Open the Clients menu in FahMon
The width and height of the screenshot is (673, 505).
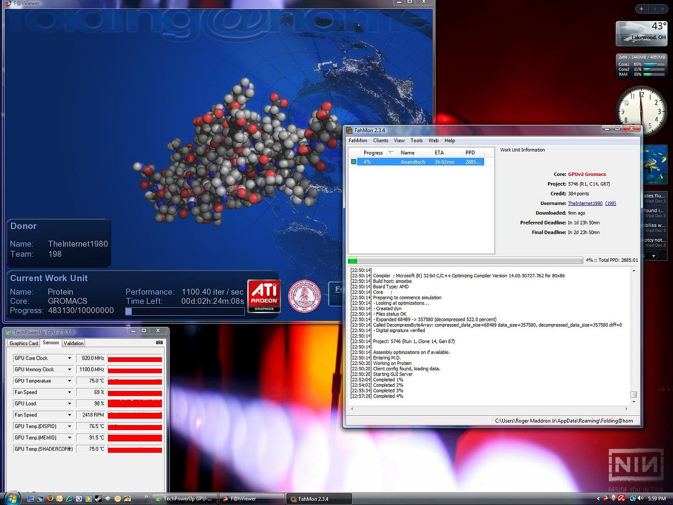(x=380, y=141)
